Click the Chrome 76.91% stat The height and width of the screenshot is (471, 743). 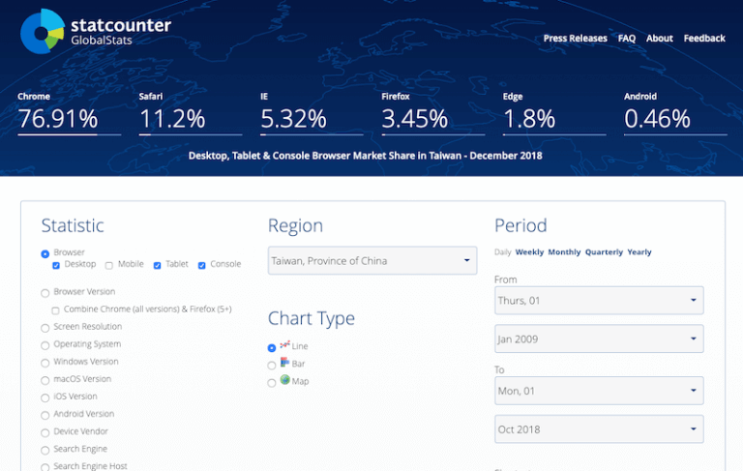(x=70, y=113)
